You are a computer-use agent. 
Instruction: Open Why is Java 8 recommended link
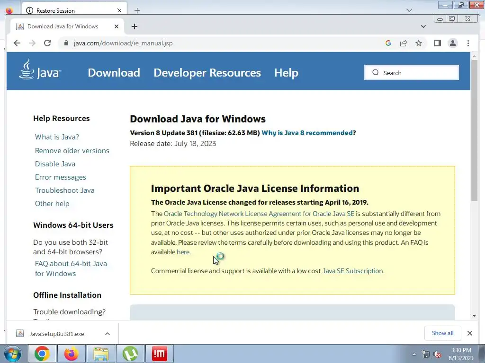(307, 133)
